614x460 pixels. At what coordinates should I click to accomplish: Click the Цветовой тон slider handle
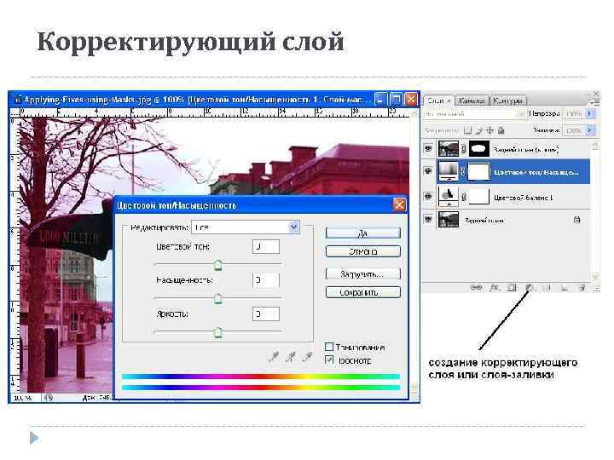pos(218,265)
